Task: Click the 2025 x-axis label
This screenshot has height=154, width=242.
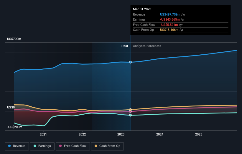Action: point(199,135)
